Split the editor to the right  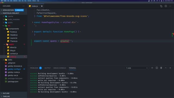[166, 6]
